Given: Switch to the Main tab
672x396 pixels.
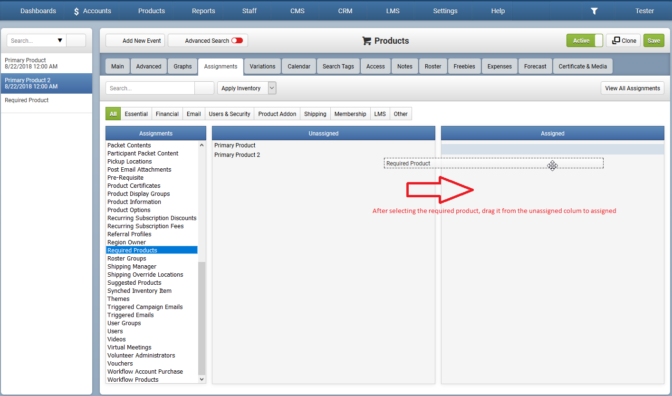Looking at the screenshot, I should [x=117, y=67].
